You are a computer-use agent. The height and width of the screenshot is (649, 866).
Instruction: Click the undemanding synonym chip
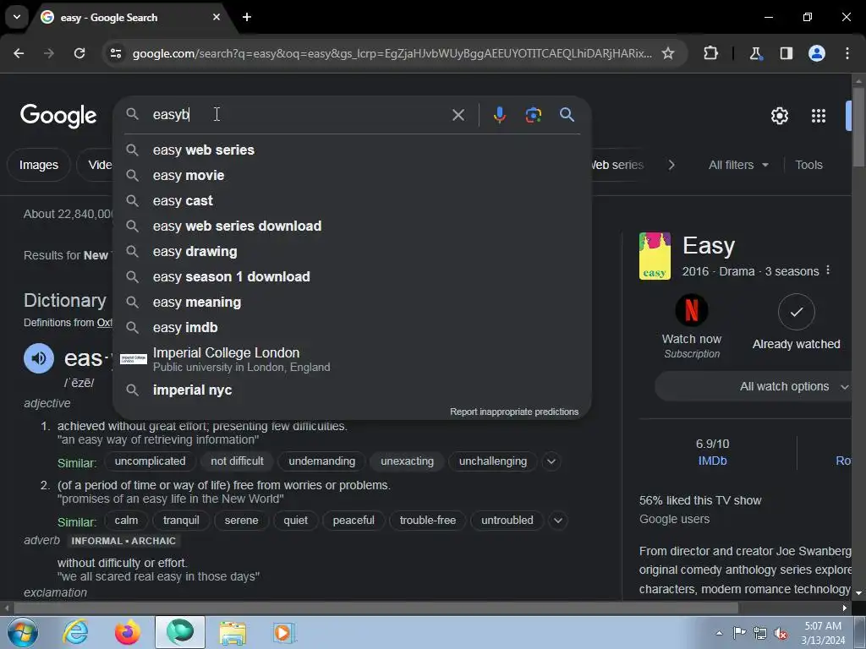[x=322, y=461]
